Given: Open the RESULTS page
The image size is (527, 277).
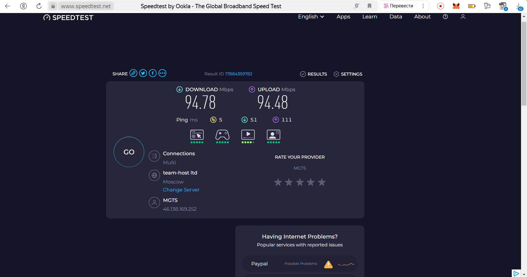Looking at the screenshot, I should (x=314, y=74).
